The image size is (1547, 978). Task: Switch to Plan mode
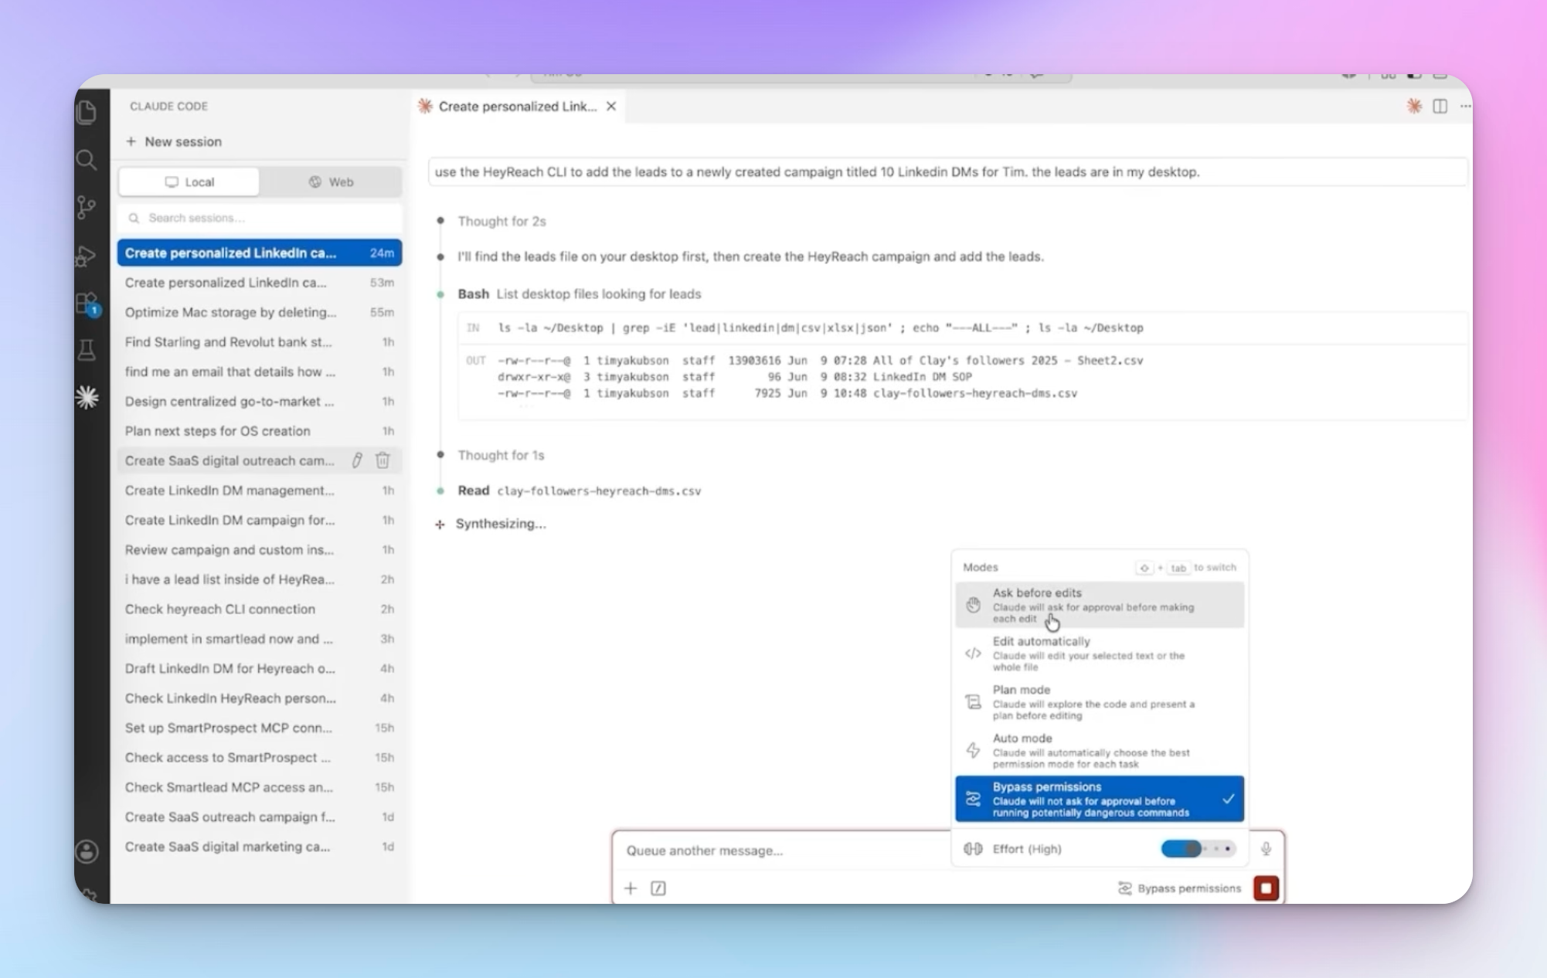(x=1100, y=701)
